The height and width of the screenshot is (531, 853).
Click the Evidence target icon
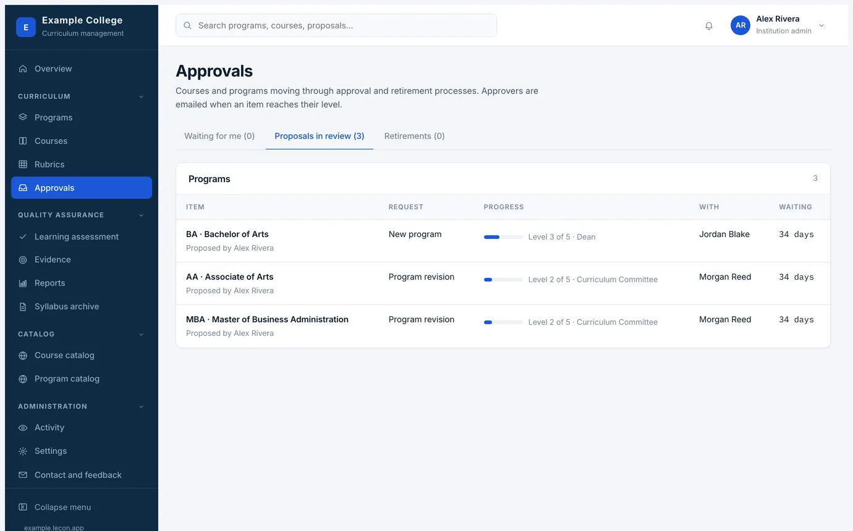[x=23, y=260]
